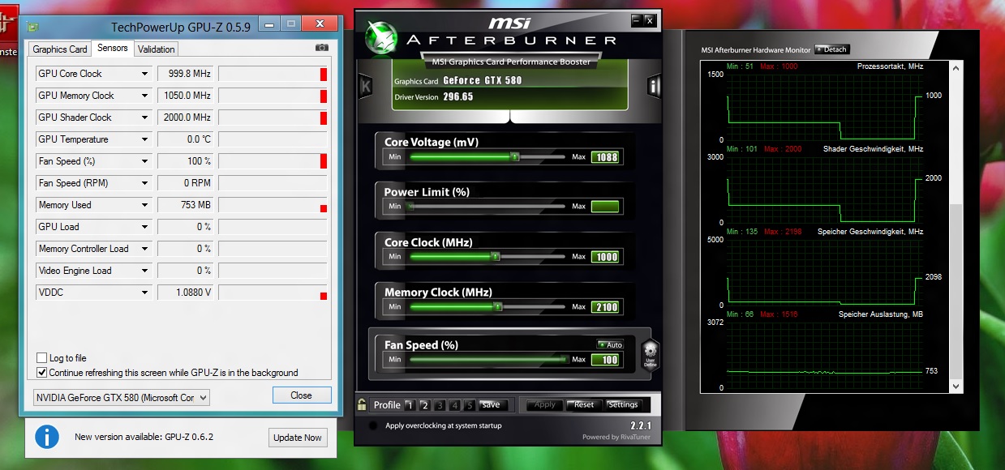Open the VDDC sensor dropdown
This screenshot has width=1005, height=470.
point(146,292)
